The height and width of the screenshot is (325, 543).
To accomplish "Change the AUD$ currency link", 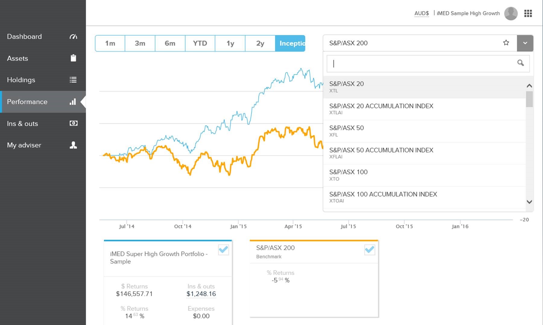I will (x=421, y=13).
